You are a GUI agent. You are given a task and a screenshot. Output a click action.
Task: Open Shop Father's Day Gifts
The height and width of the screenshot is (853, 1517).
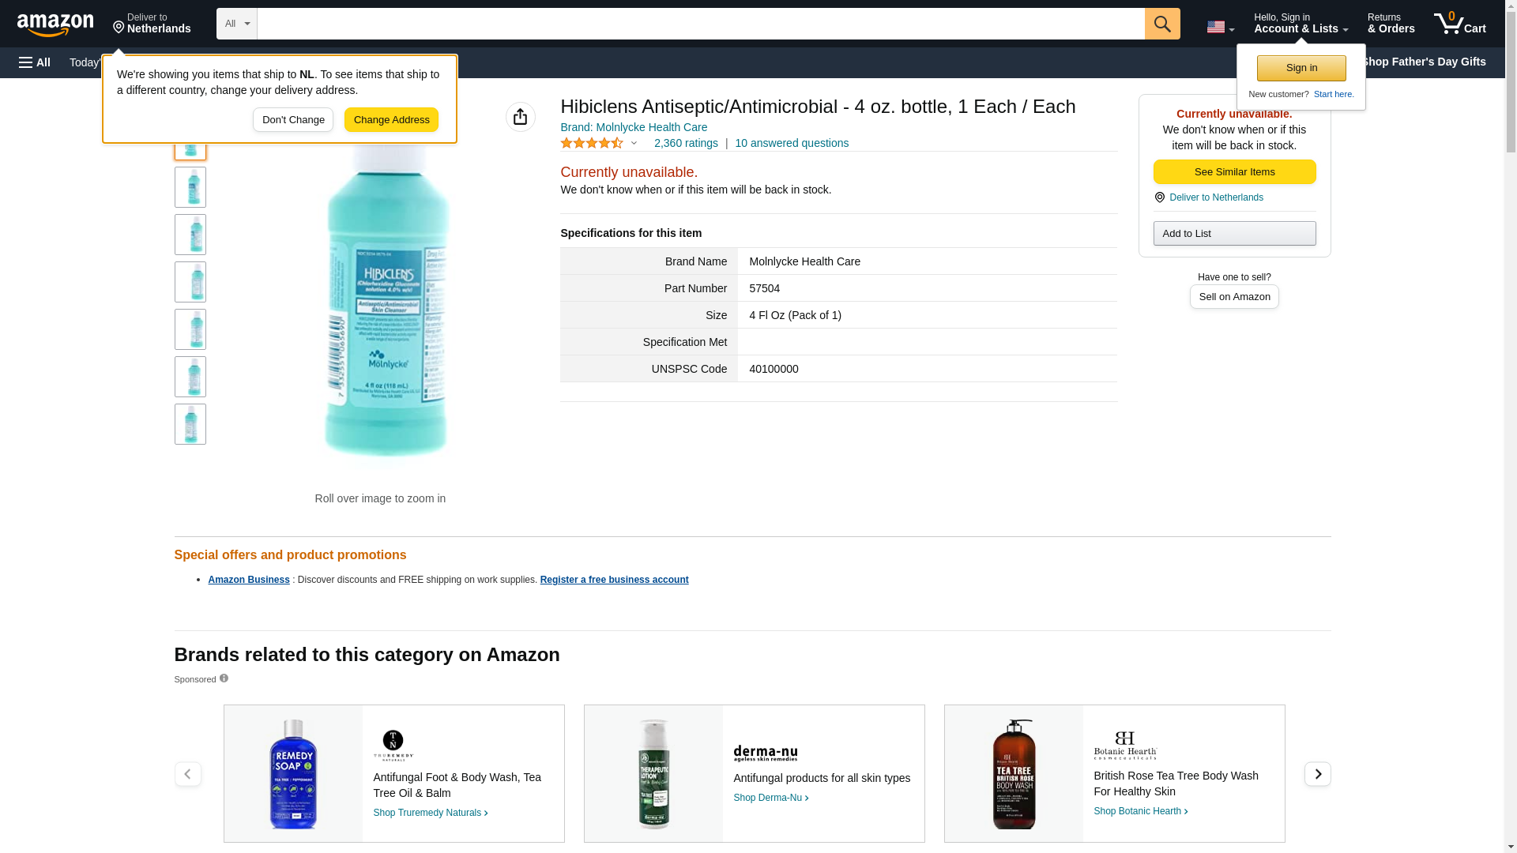pyautogui.click(x=1423, y=62)
